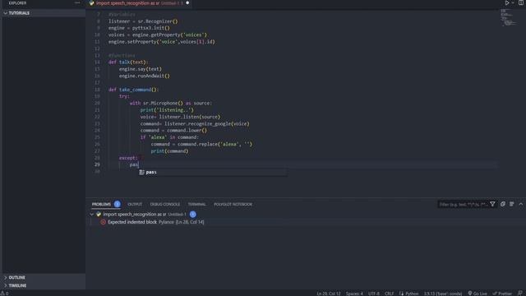Open the POLYGLOT NOTEBOOK tab
Image resolution: width=526 pixels, height=296 pixels.
(233, 204)
